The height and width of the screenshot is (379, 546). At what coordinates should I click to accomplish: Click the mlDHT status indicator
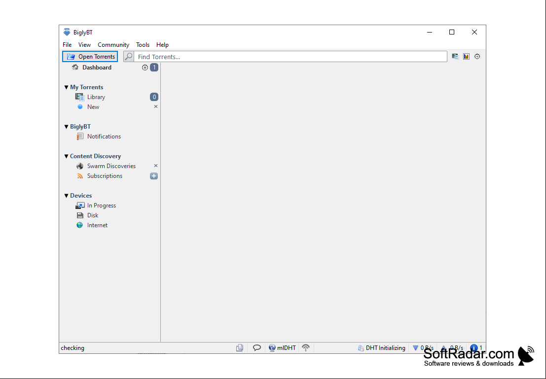click(x=283, y=347)
